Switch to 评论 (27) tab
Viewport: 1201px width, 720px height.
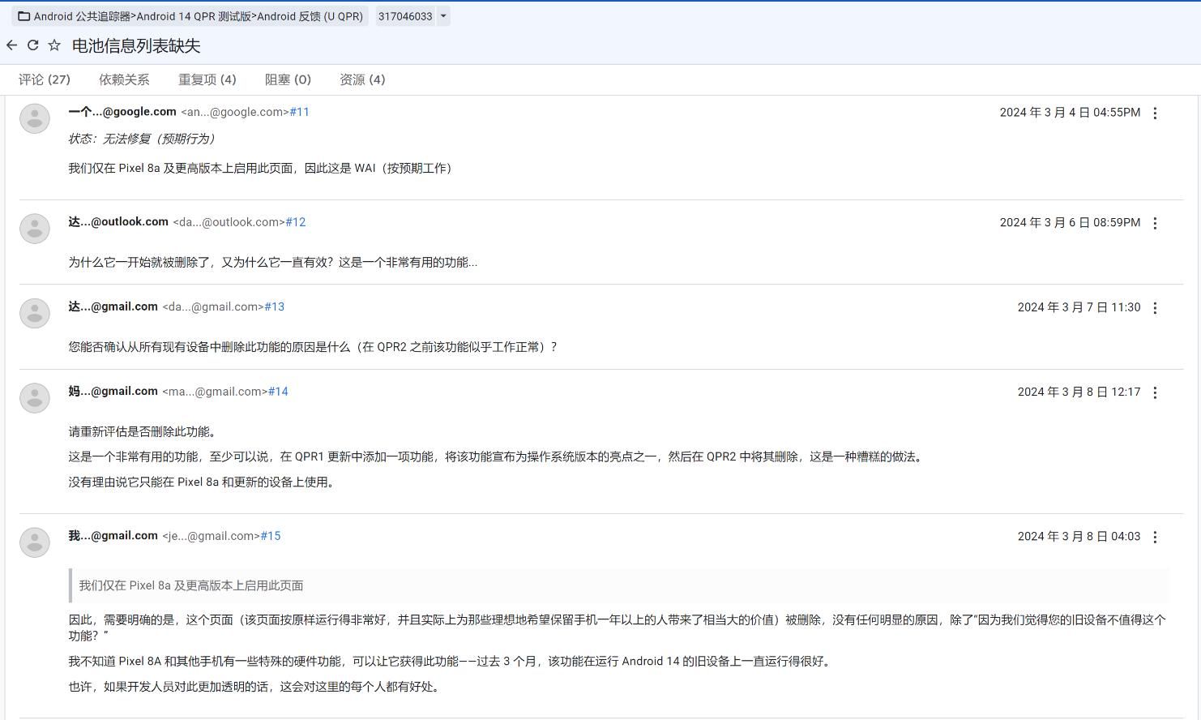pyautogui.click(x=45, y=79)
